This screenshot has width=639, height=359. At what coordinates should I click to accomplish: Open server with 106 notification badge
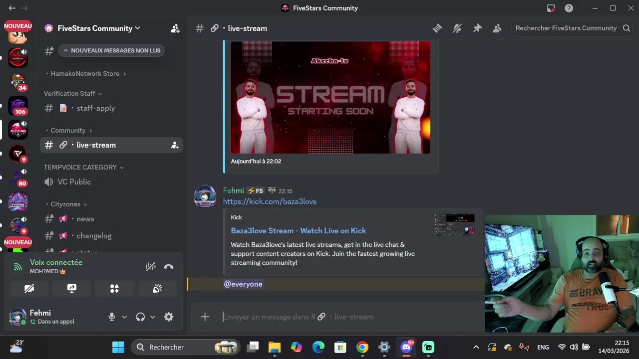[x=18, y=106]
